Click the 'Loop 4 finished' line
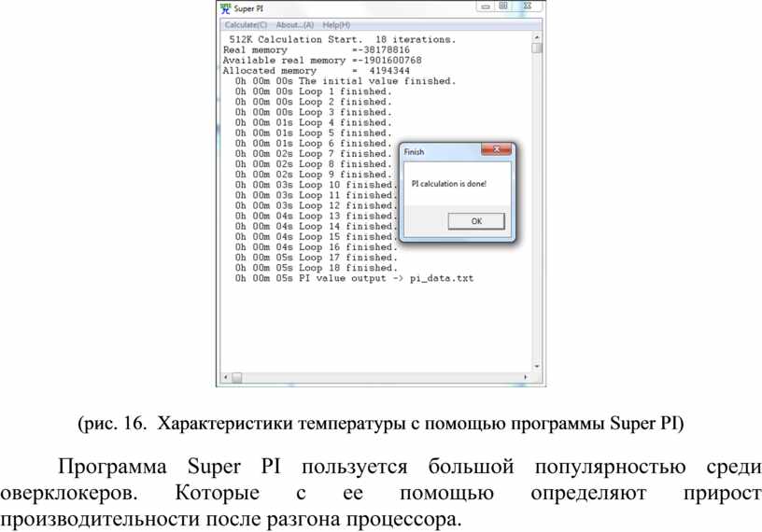The width and height of the screenshot is (762, 532). [314, 122]
